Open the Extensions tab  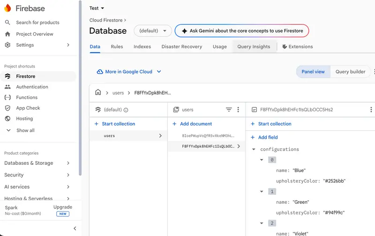pyautogui.click(x=298, y=46)
